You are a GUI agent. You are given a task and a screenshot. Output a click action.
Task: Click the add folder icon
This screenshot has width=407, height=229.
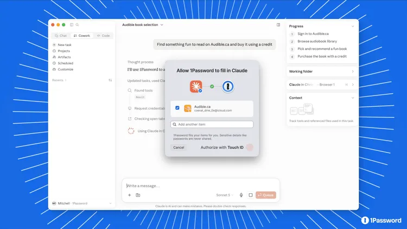pos(138,195)
